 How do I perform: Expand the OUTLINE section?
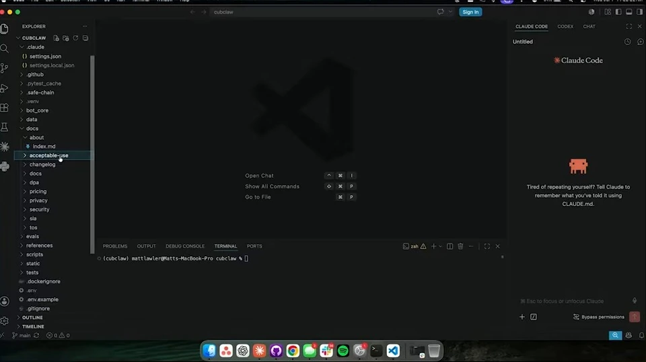click(x=32, y=318)
